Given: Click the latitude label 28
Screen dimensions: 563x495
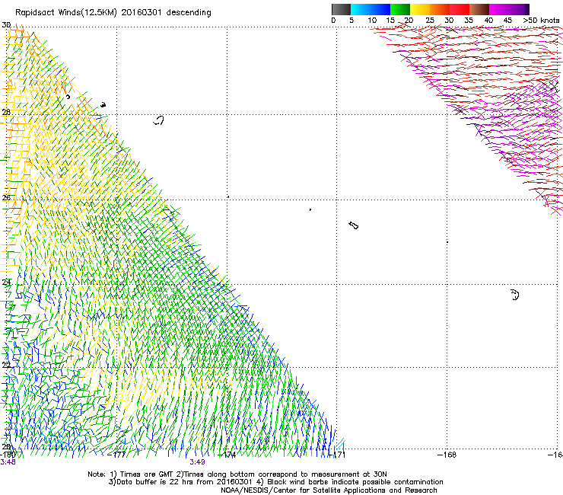Looking at the screenshot, I should pos(6,112).
